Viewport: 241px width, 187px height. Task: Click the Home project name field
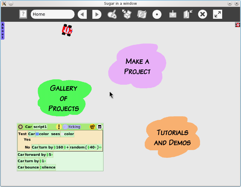click(53, 14)
